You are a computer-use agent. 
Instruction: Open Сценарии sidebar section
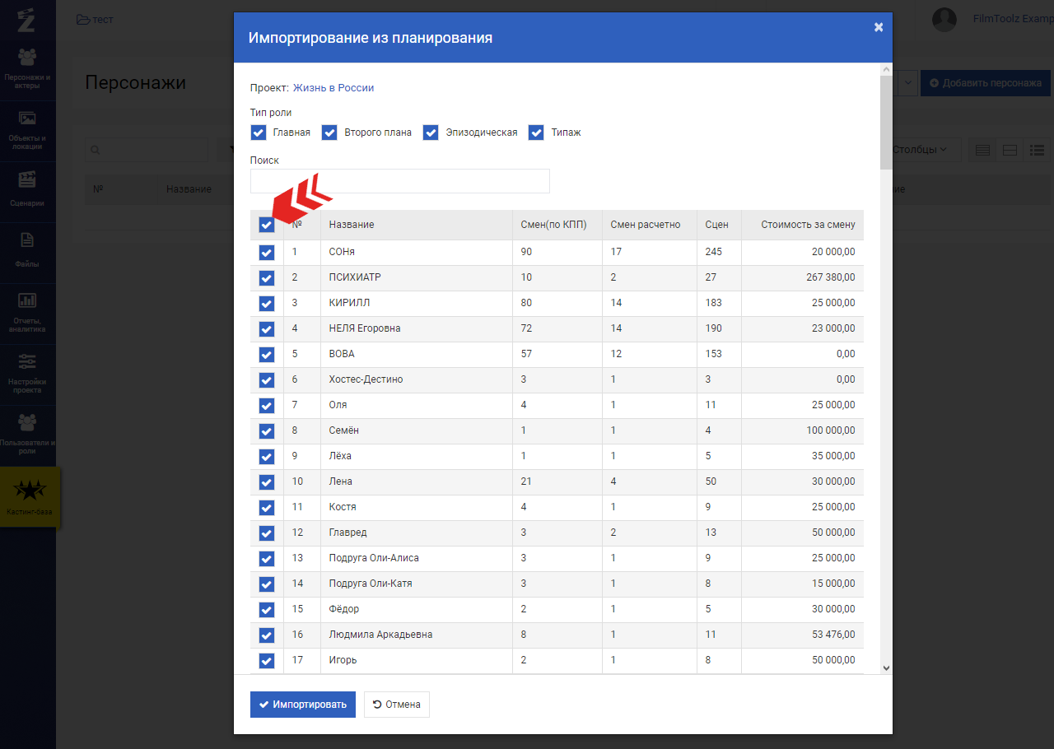pos(27,191)
